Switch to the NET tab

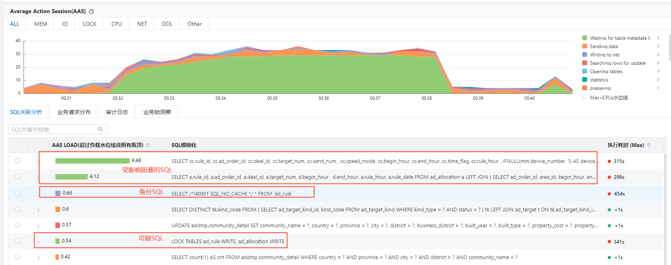[142, 24]
